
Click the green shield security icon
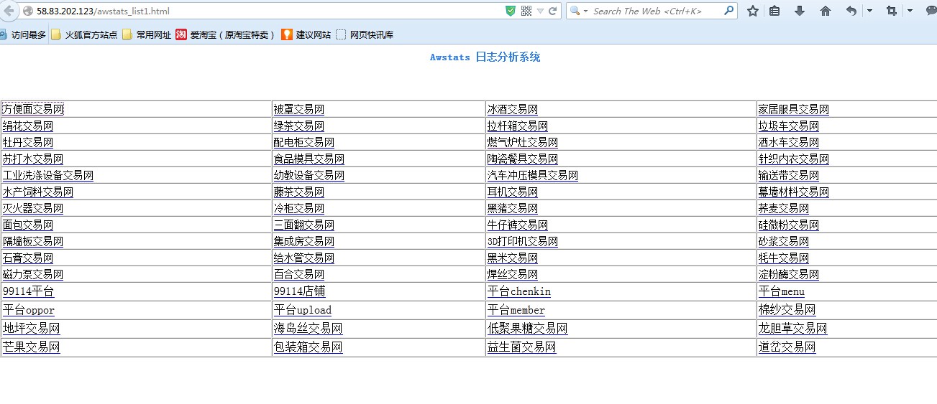tap(511, 11)
